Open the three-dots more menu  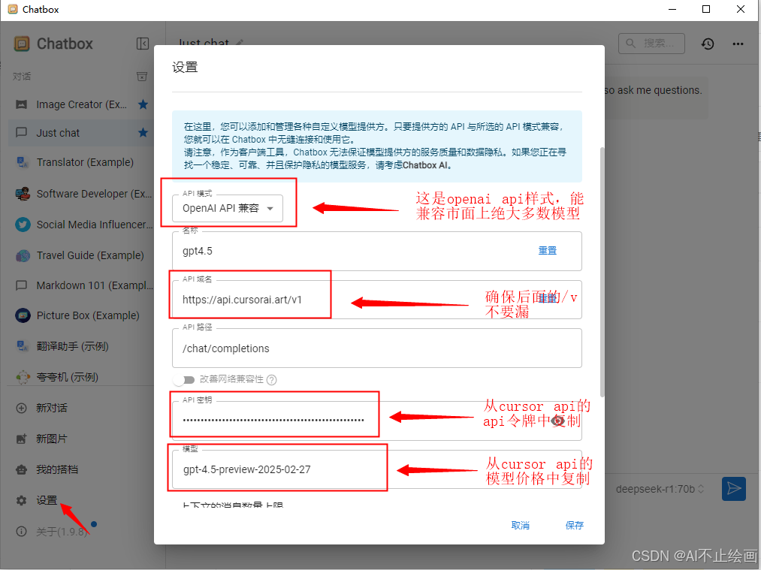[x=738, y=44]
